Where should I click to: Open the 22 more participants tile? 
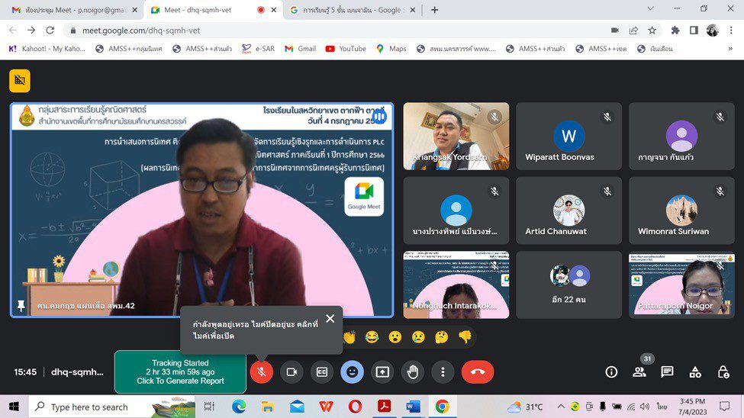pyautogui.click(x=568, y=285)
